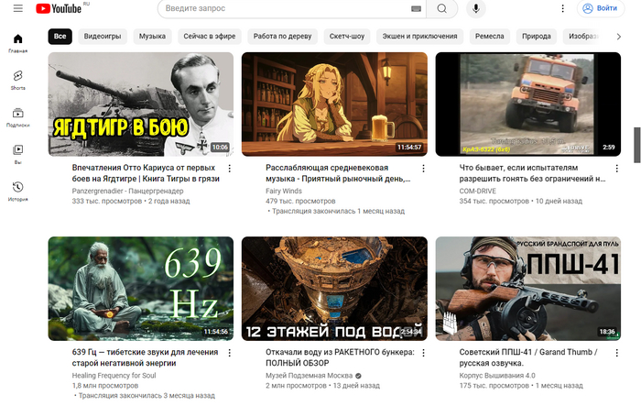This screenshot has width=641, height=406.
Task: Click the Войти sign-in button
Action: (x=599, y=9)
